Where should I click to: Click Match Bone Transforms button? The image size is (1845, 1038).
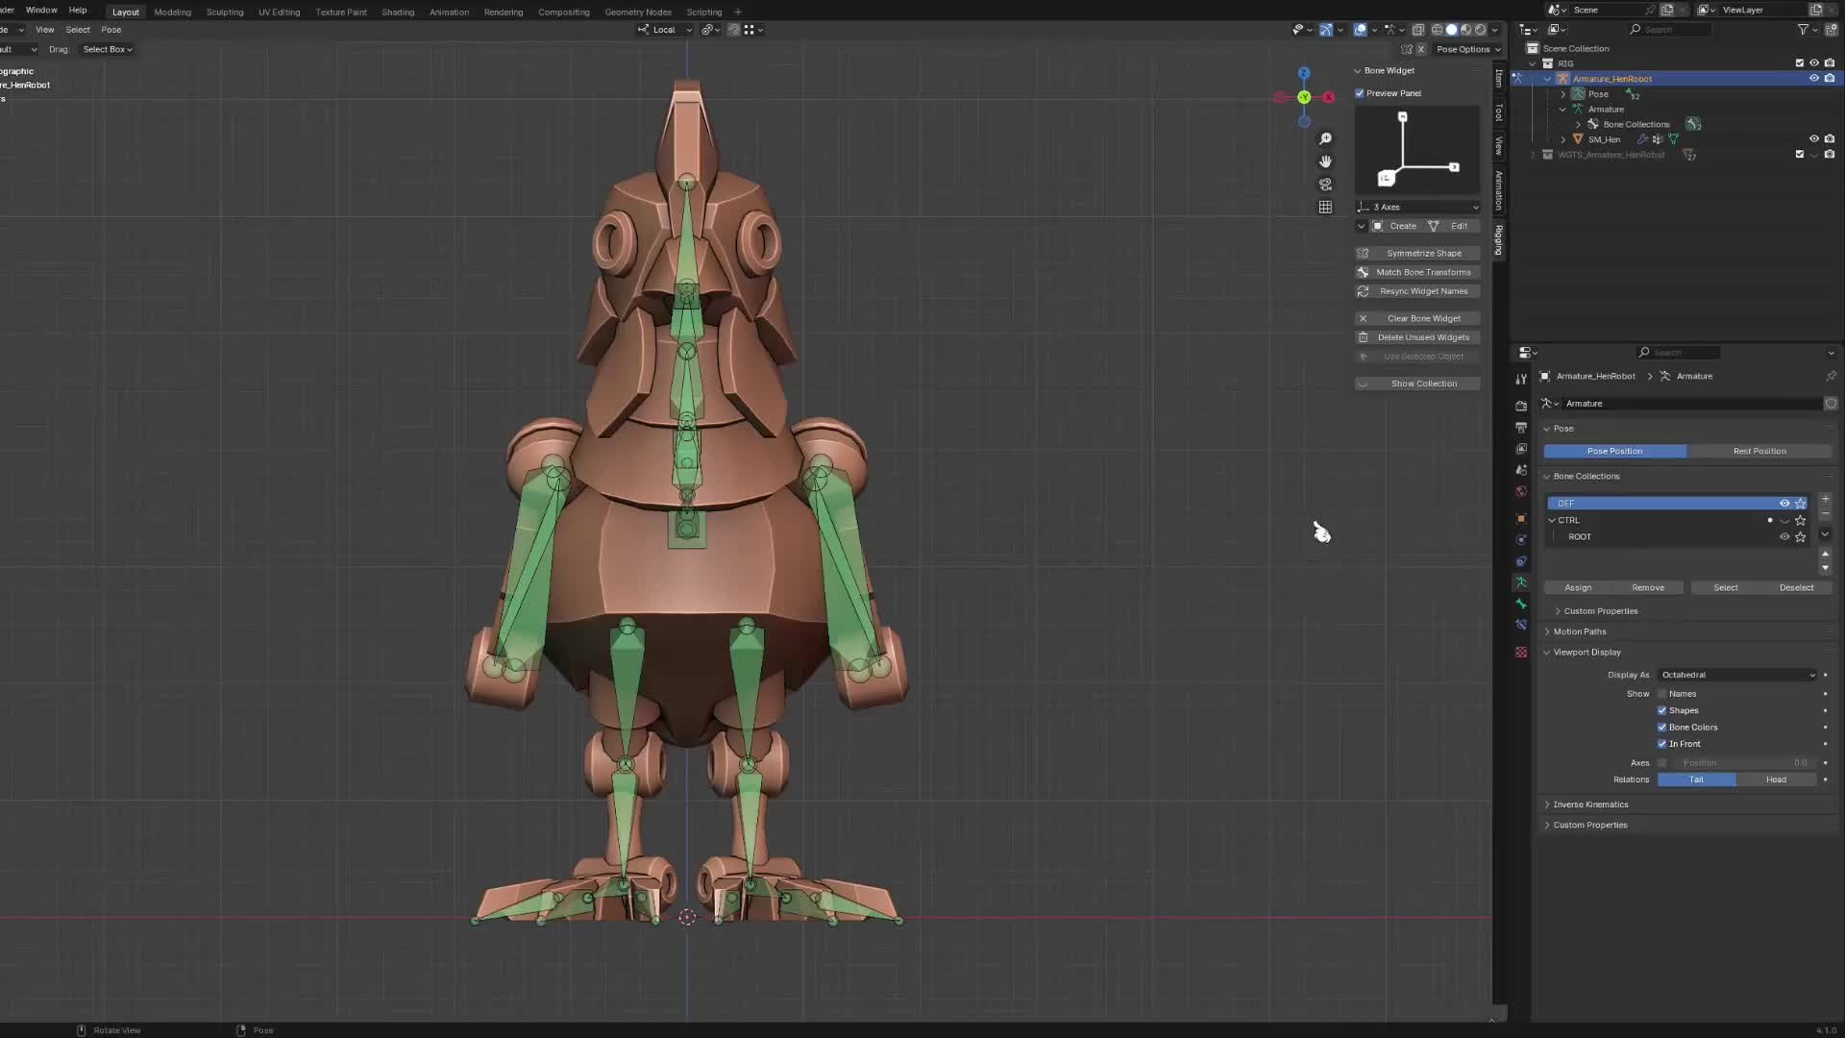tap(1417, 273)
